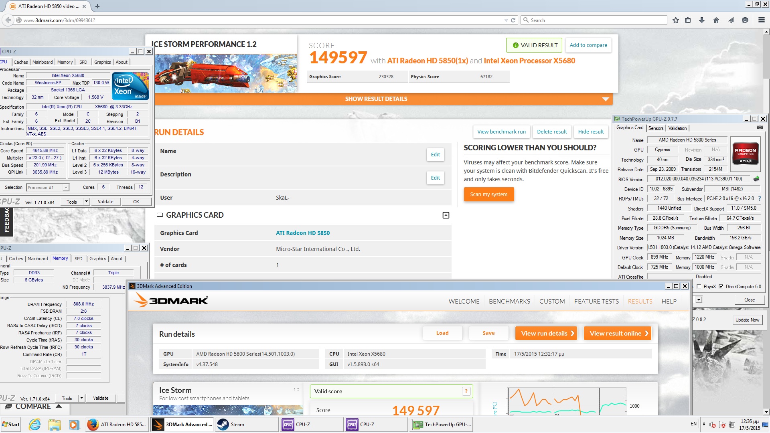
Task: Click the Valid score help question mark
Action: (x=466, y=391)
